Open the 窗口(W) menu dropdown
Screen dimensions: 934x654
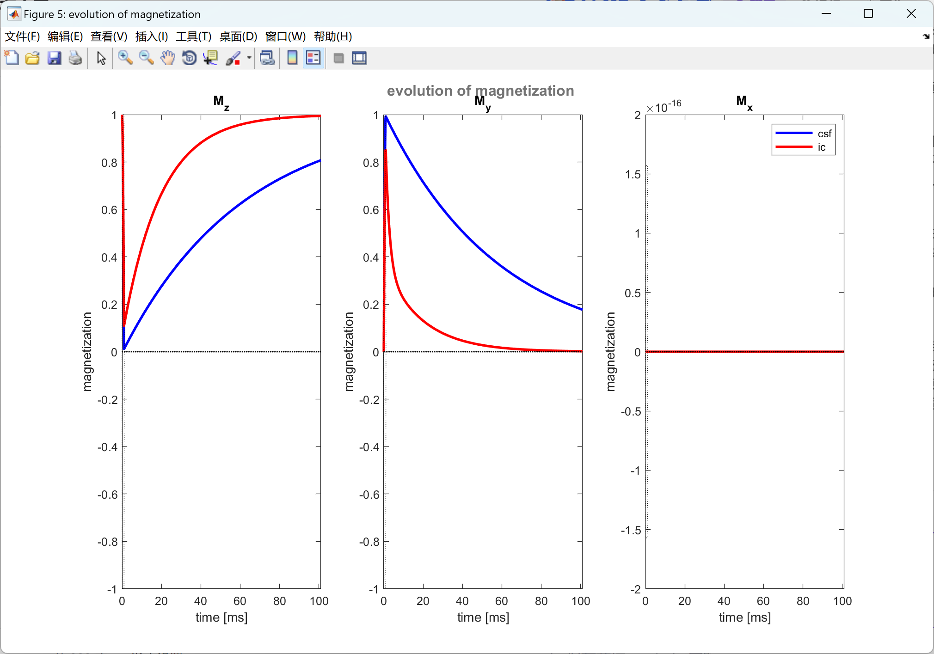pos(285,37)
